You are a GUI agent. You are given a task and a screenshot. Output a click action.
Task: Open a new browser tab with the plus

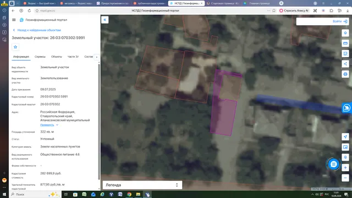pyautogui.click(x=281, y=3)
